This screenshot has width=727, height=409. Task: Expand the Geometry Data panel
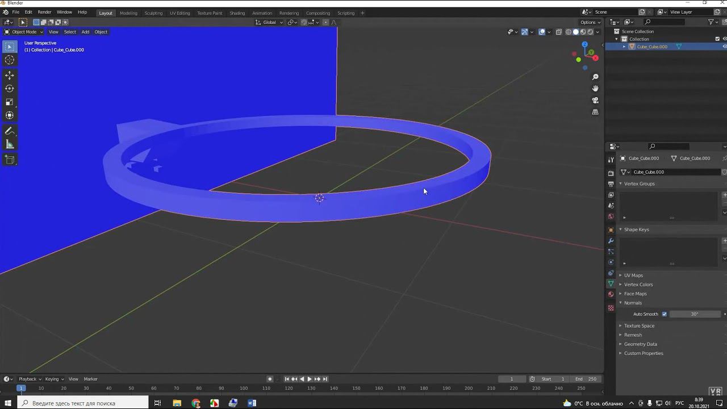click(x=640, y=344)
